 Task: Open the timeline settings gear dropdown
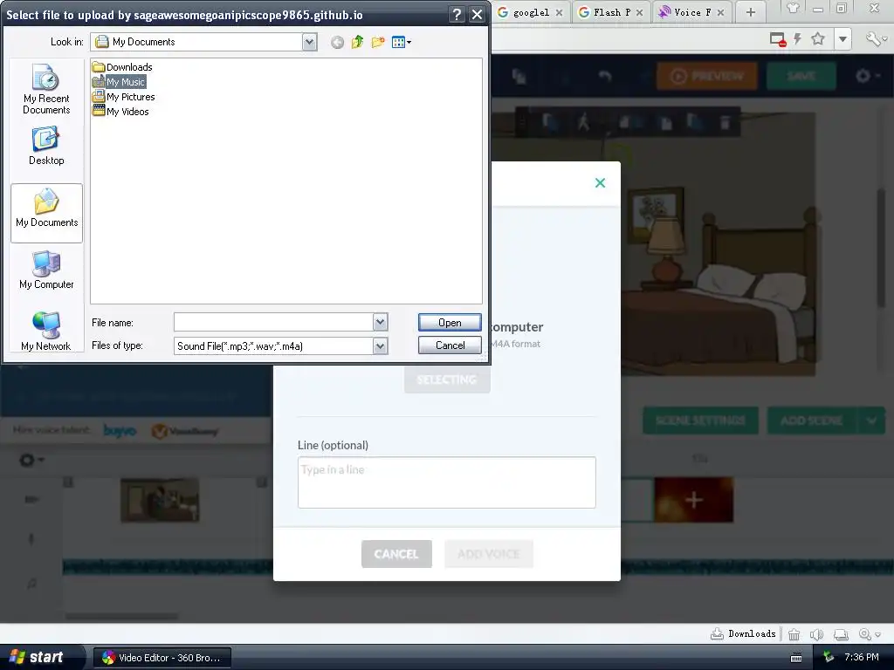[x=31, y=459]
